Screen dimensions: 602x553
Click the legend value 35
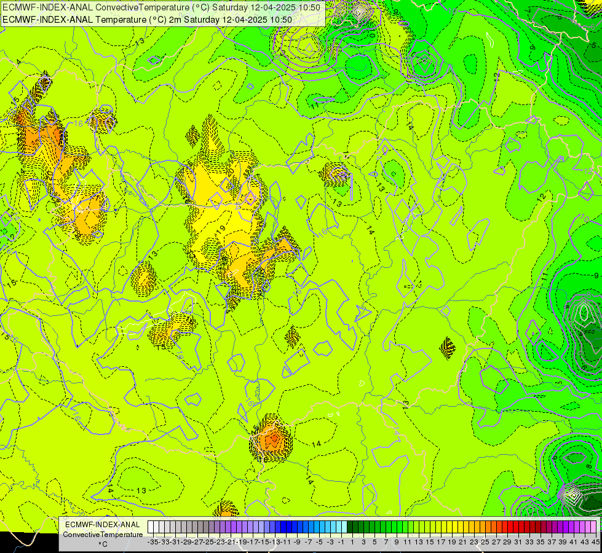(x=540, y=542)
